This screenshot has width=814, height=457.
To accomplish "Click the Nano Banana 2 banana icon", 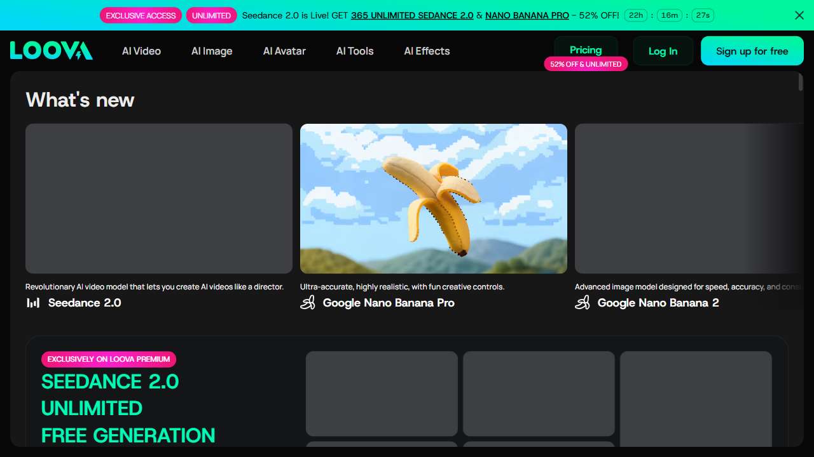I will pyautogui.click(x=583, y=303).
